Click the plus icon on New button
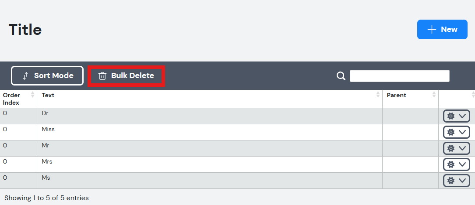 432,29
